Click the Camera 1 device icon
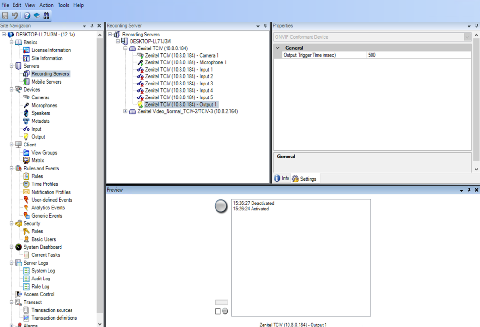The image size is (480, 327). [x=140, y=55]
